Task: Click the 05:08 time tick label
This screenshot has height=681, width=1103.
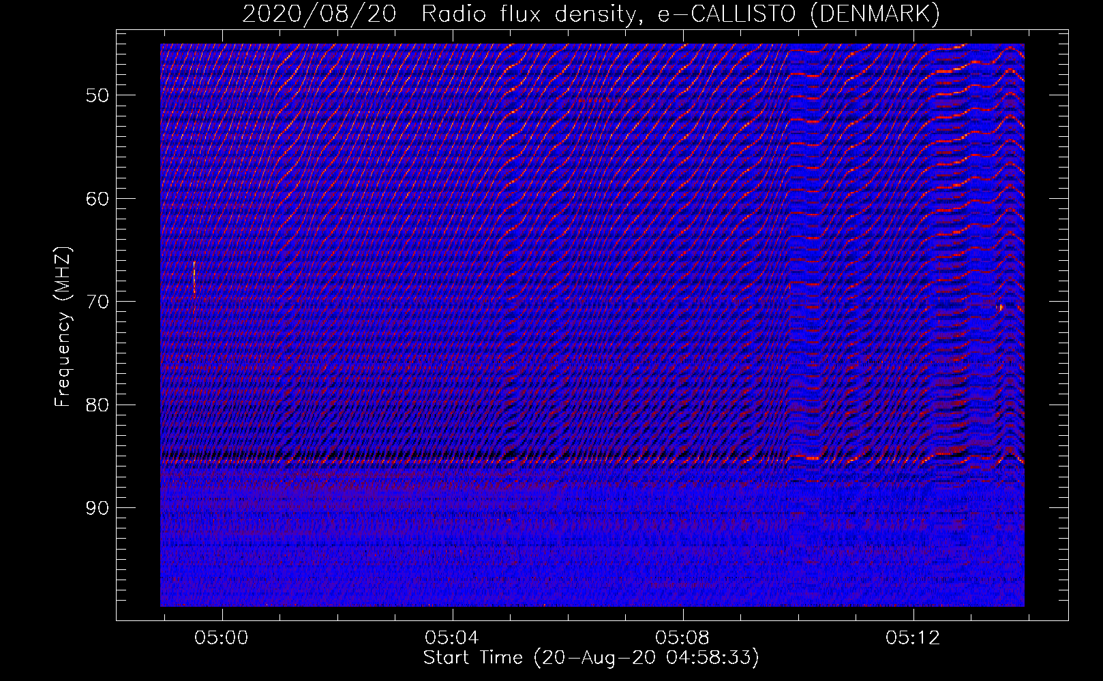Action: coord(682,637)
